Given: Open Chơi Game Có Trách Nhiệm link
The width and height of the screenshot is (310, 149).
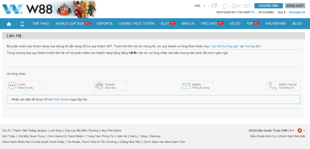Looking at the screenshot, I should [65, 136].
